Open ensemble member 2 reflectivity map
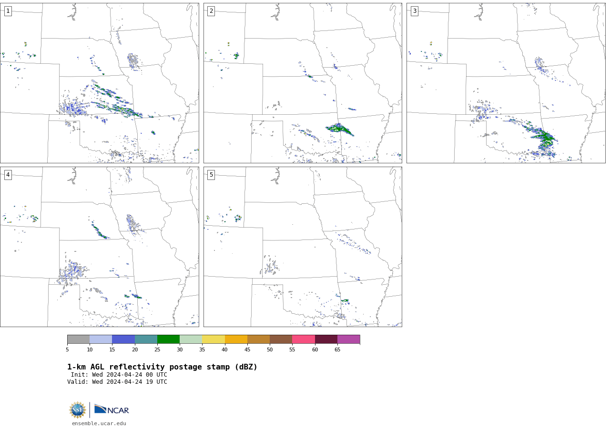This screenshot has width=610, height=429. 303,83
